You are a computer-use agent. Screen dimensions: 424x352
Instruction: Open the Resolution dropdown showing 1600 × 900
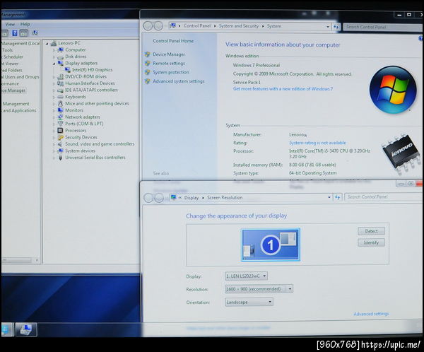coord(259,289)
